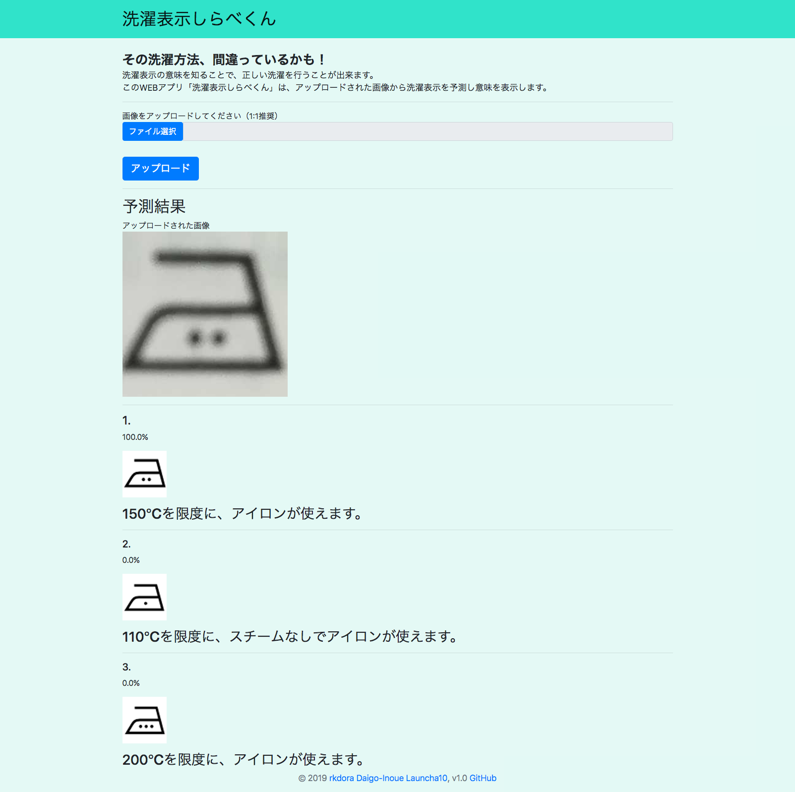Click the 洗濯表示しらべくん header logo text
Screen dimensions: 795x792
tap(198, 19)
